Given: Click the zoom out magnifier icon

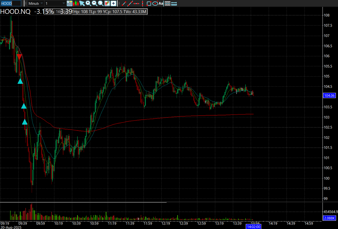Looking at the screenshot, I should click(94, 3).
